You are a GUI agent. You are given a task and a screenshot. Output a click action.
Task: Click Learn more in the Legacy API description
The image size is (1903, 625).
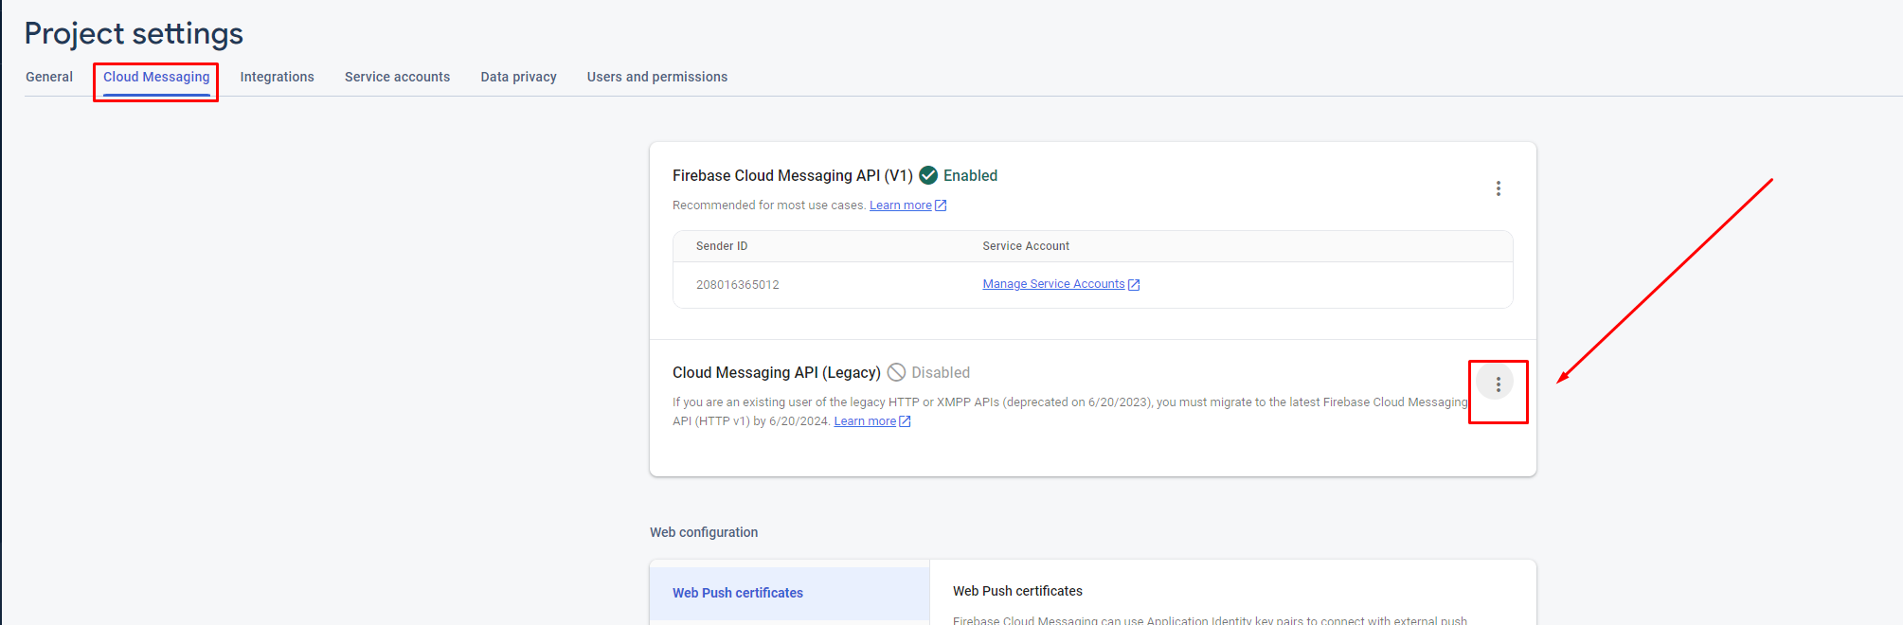pyautogui.click(x=864, y=421)
